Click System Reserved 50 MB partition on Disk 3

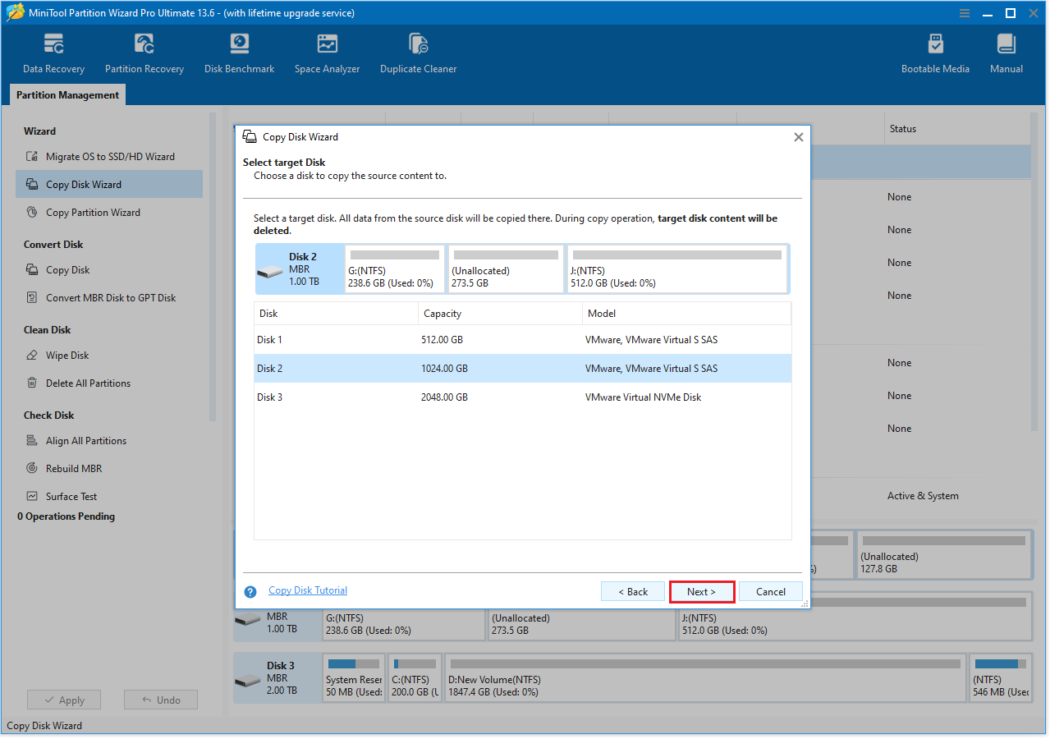[353, 677]
